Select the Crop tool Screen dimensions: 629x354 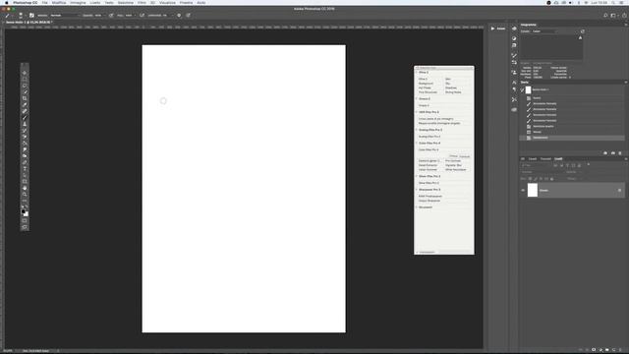pyautogui.click(x=25, y=98)
